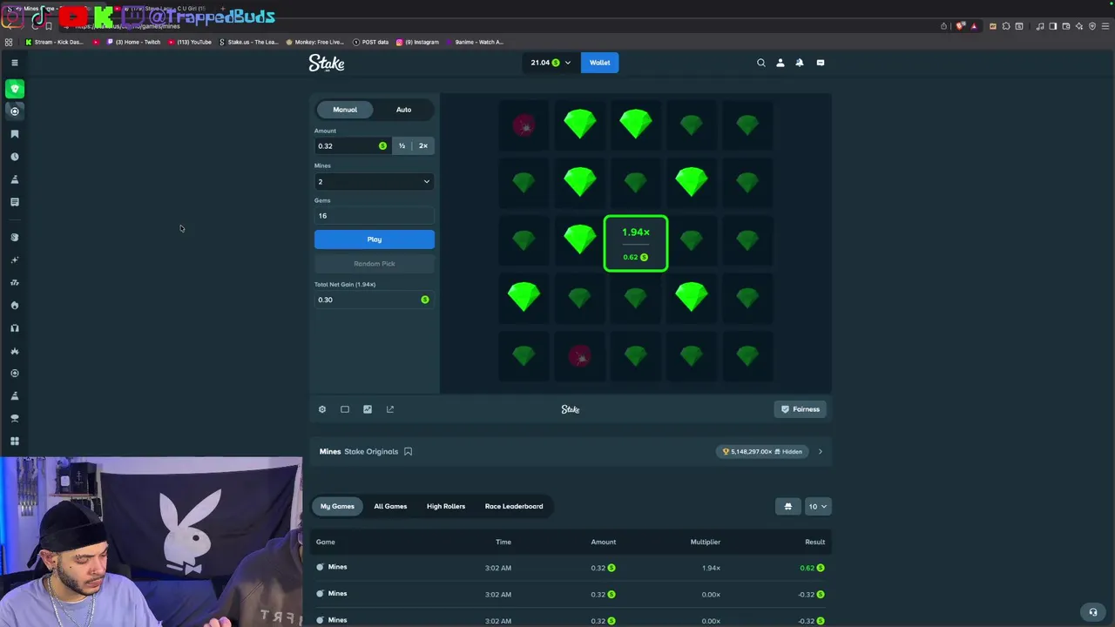1115x627 pixels.
Task: Favourite Mines with the bookmark icon
Action: click(408, 452)
